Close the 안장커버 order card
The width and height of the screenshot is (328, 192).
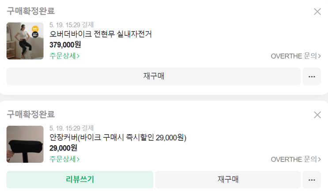tap(317, 115)
